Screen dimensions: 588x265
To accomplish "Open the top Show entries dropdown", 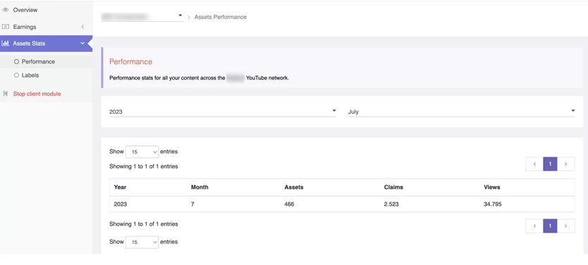I will [x=142, y=152].
